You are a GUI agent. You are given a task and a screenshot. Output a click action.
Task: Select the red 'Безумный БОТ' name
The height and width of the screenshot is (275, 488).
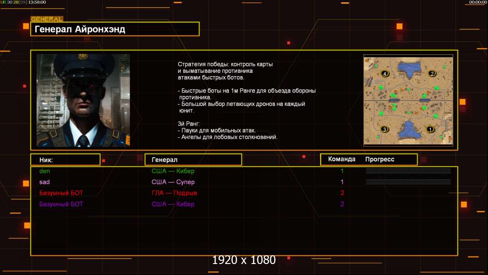tap(61, 193)
